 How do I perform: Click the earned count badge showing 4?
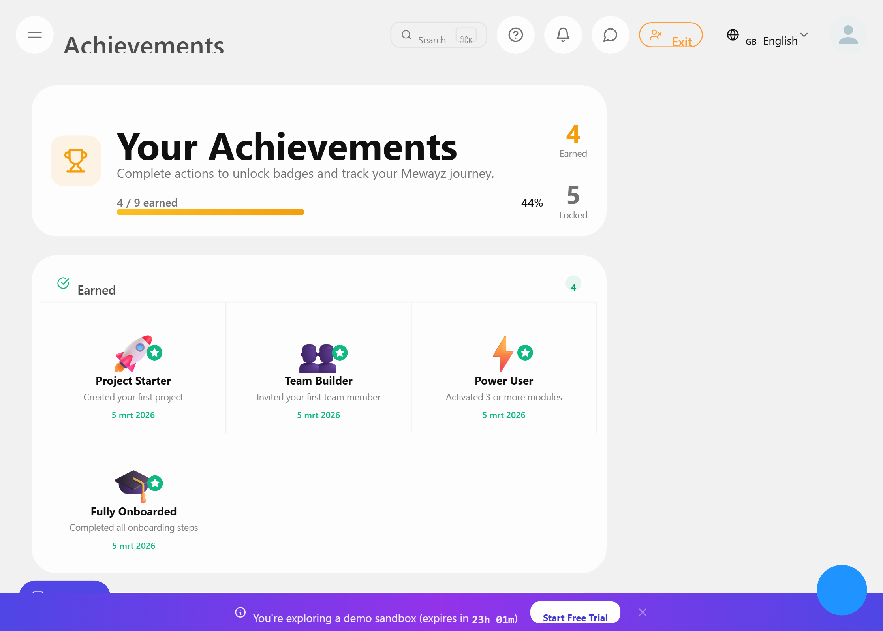click(x=573, y=283)
